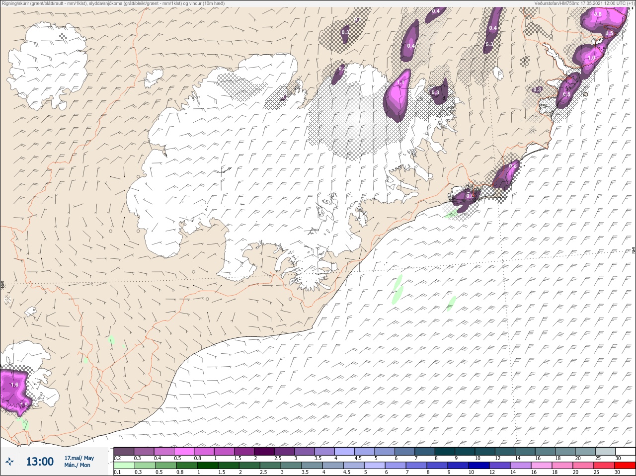The image size is (636, 476).
Task: Select the bright pink 0.5 swatch on snow scale
Action: click(184, 451)
